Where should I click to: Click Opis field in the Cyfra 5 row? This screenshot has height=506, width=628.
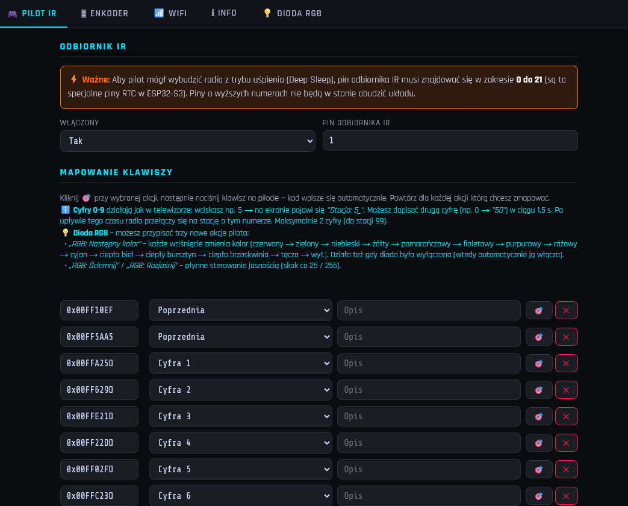pos(429,469)
